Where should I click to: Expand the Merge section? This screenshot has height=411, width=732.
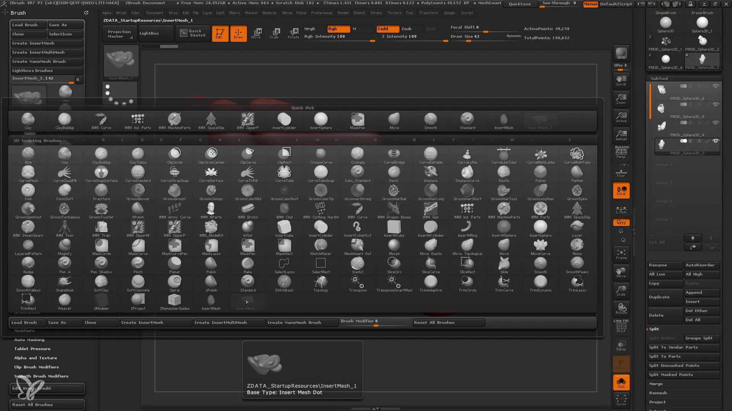(656, 384)
